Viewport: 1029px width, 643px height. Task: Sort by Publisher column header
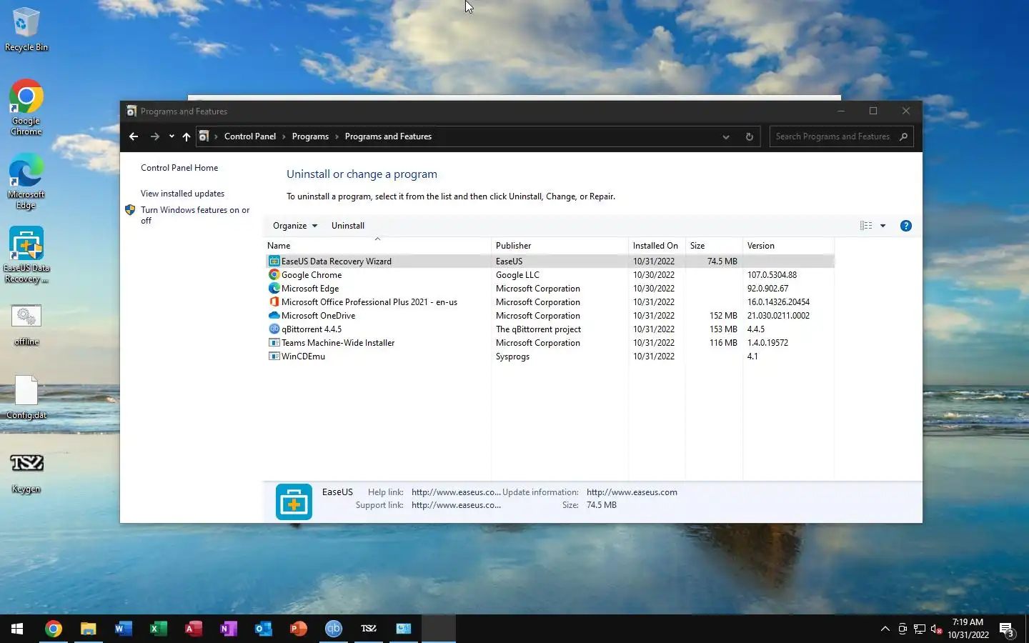560,246
